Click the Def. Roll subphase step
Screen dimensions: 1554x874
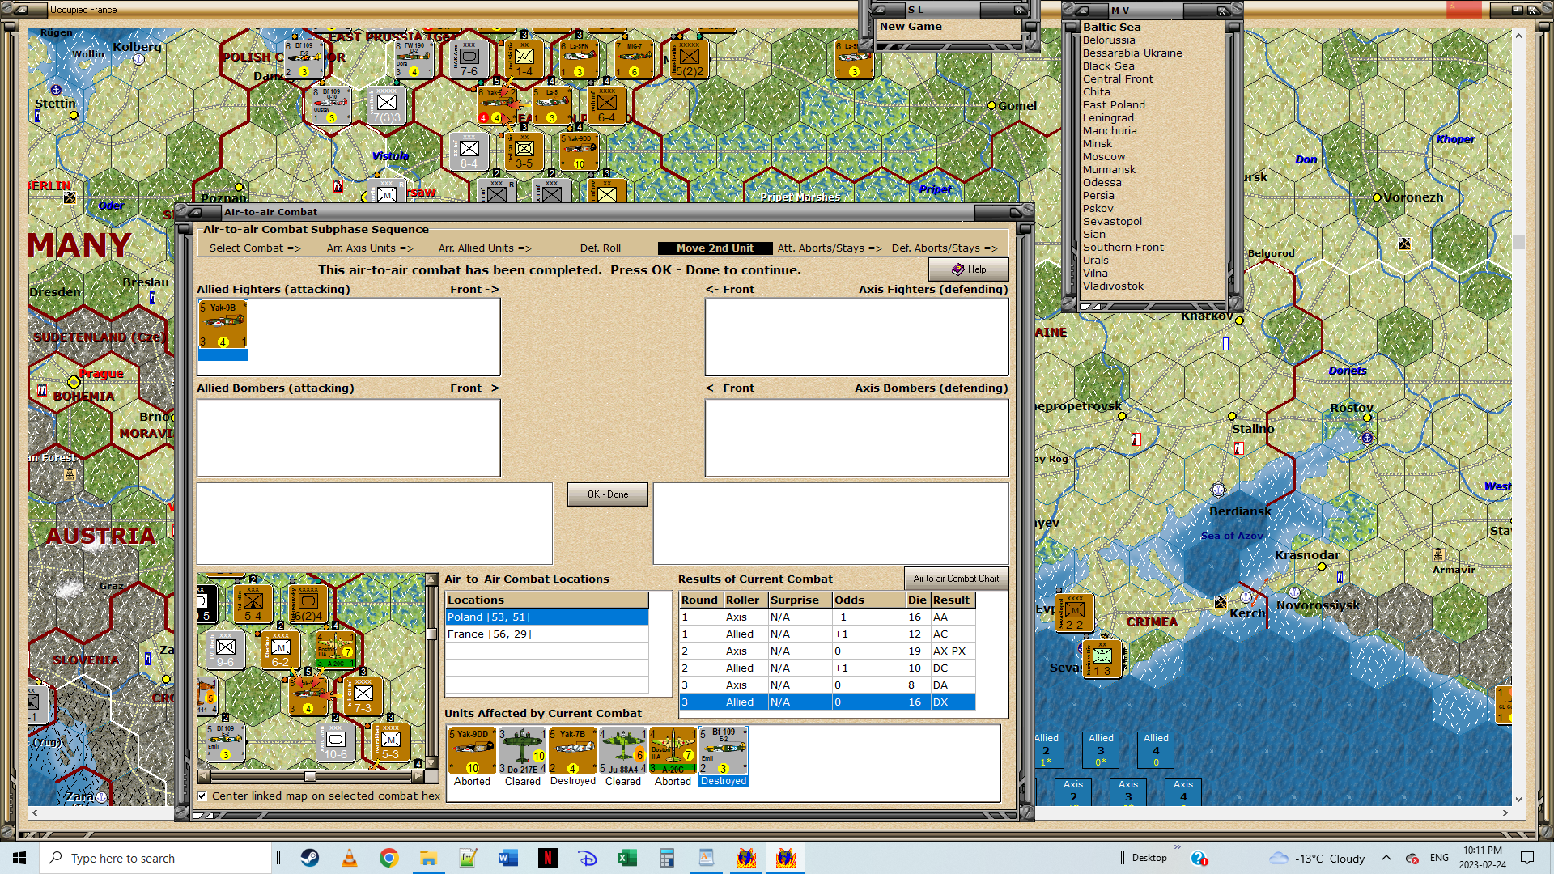[601, 248]
